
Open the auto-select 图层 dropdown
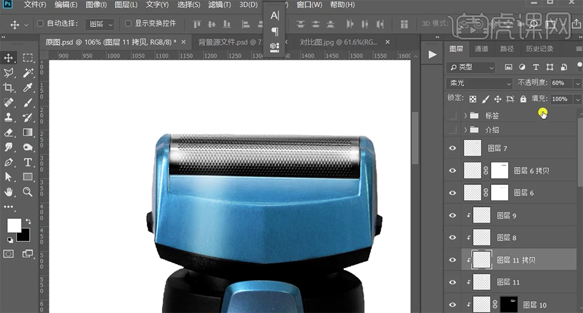coord(100,24)
